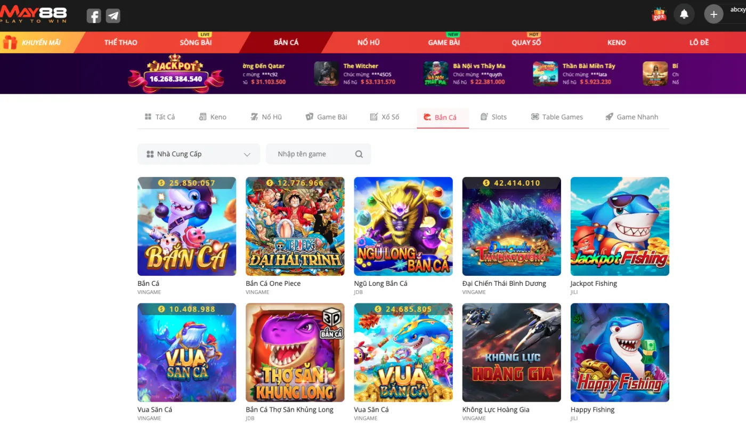Image resolution: width=746 pixels, height=424 pixels.
Task: Click the 'Jackpot Fishing' game title text
Action: 594,284
